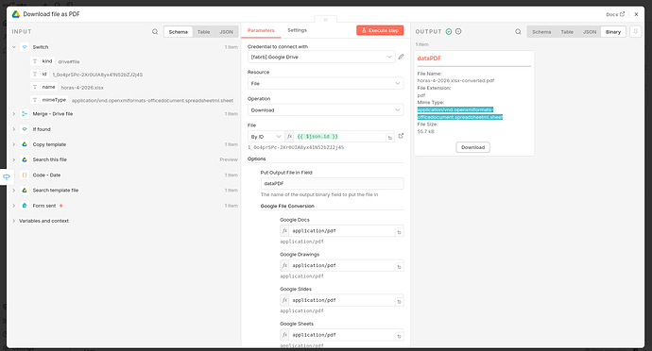This screenshot has height=351, width=652.
Task: Click the Google Docs field options icon
Action: pyautogui.click(x=399, y=232)
